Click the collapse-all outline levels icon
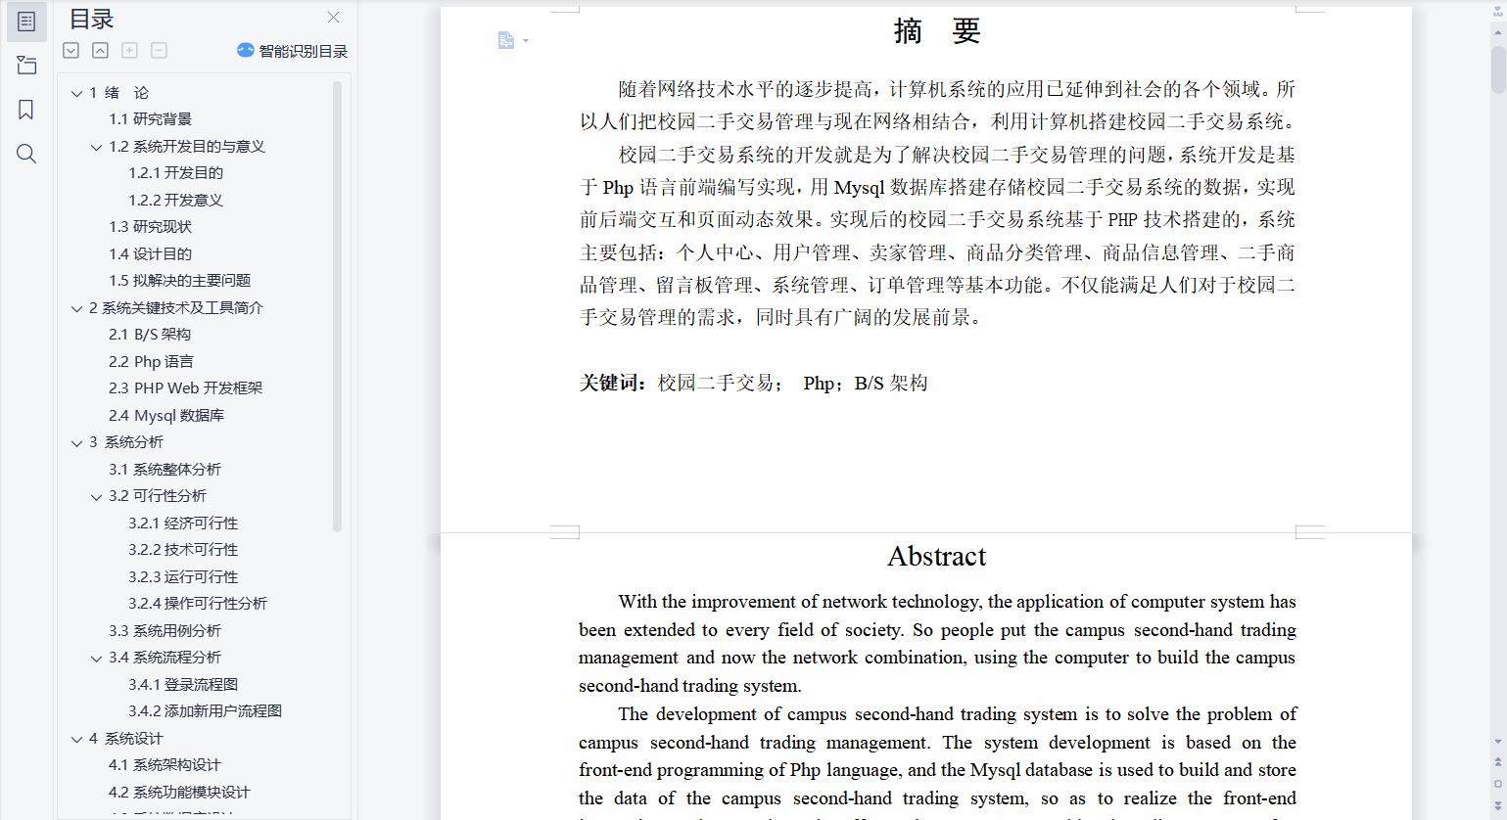Screen dimensions: 1507x820 [101, 50]
